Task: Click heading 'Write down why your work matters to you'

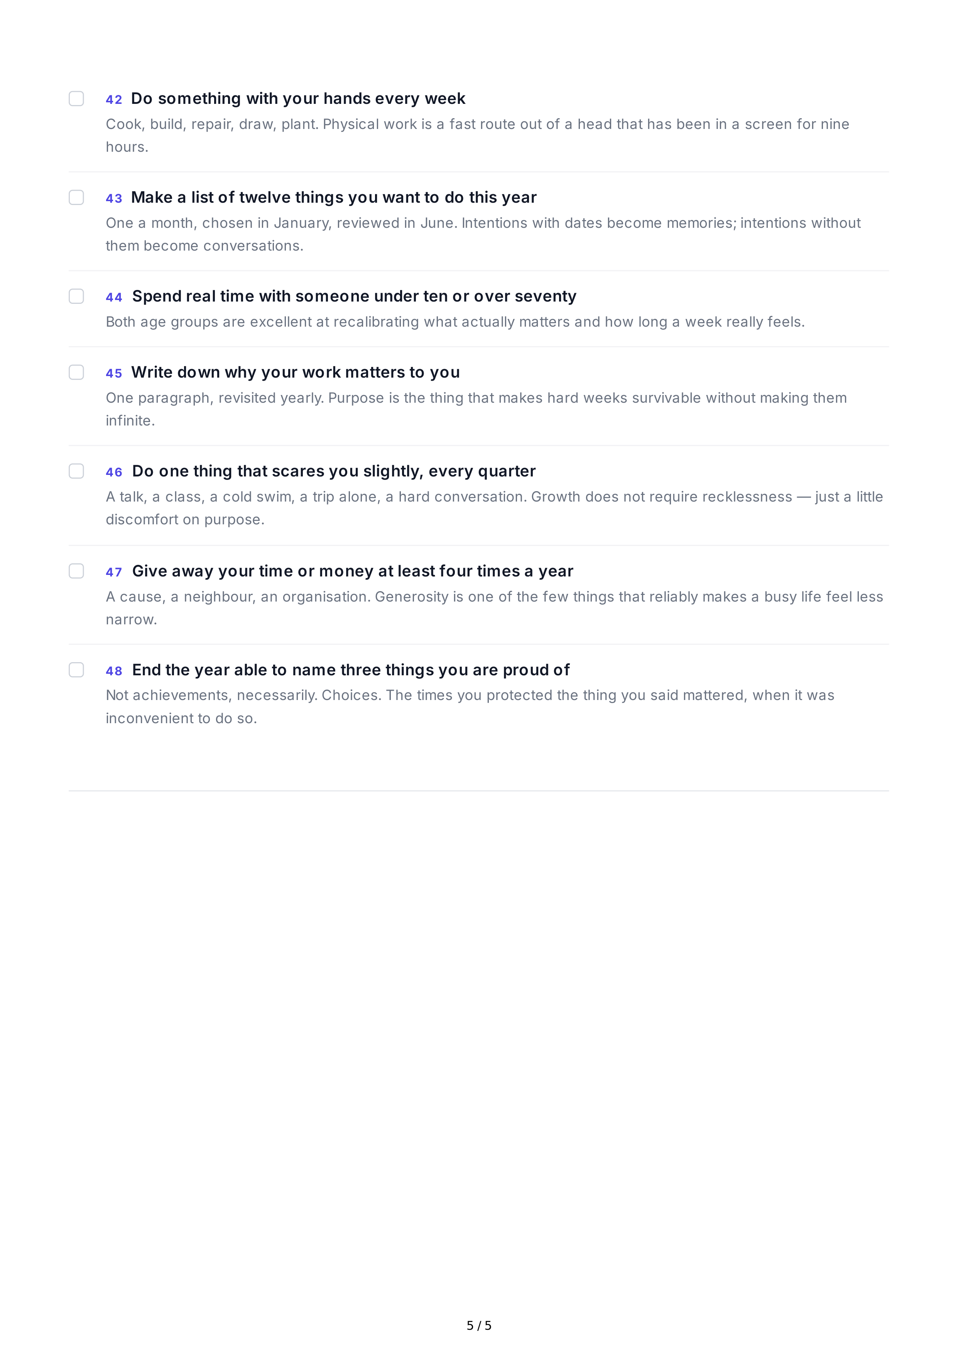Action: 295,372
